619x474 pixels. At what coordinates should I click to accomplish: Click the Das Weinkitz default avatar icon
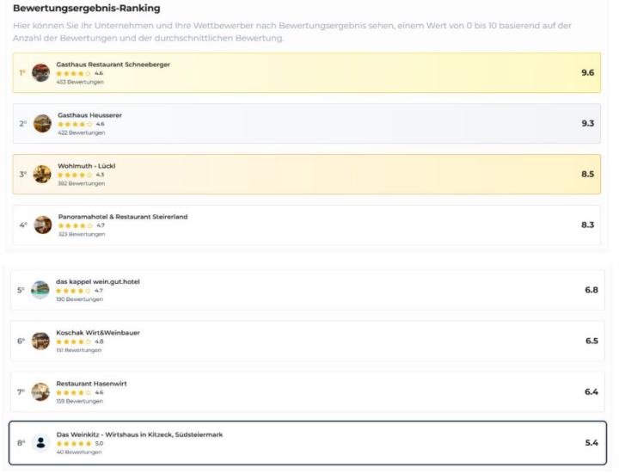(x=40, y=443)
